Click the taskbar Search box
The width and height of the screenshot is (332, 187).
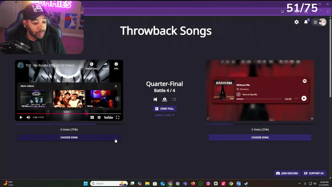[x=109, y=184]
